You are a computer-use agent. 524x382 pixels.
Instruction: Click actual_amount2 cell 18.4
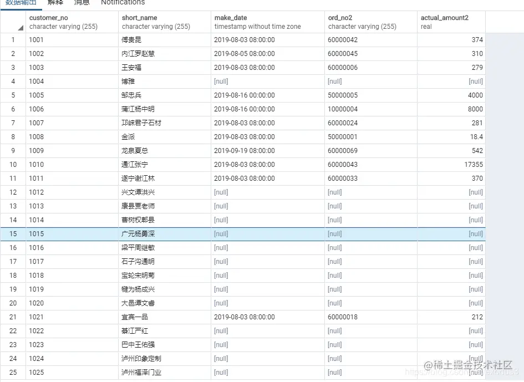click(451, 137)
